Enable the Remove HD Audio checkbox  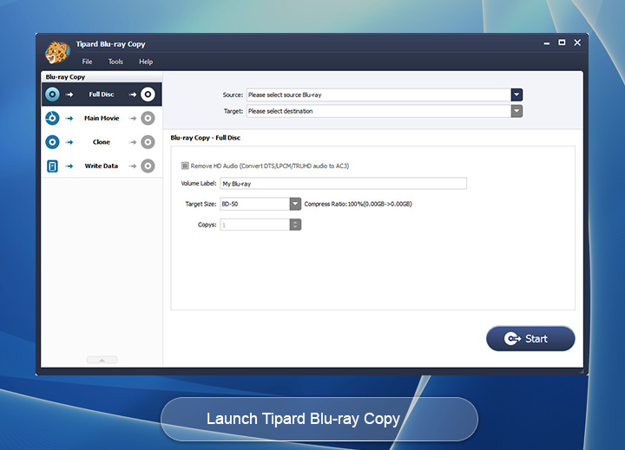185,166
